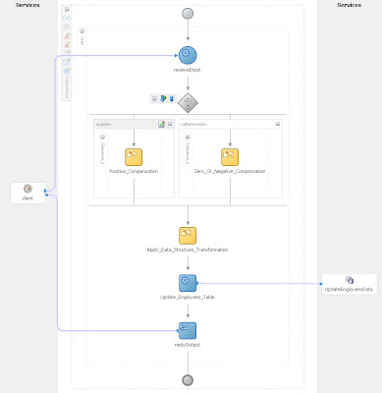Click the clock-like icon in the process toolbar
This screenshot has height=393, width=382.
pos(67,61)
